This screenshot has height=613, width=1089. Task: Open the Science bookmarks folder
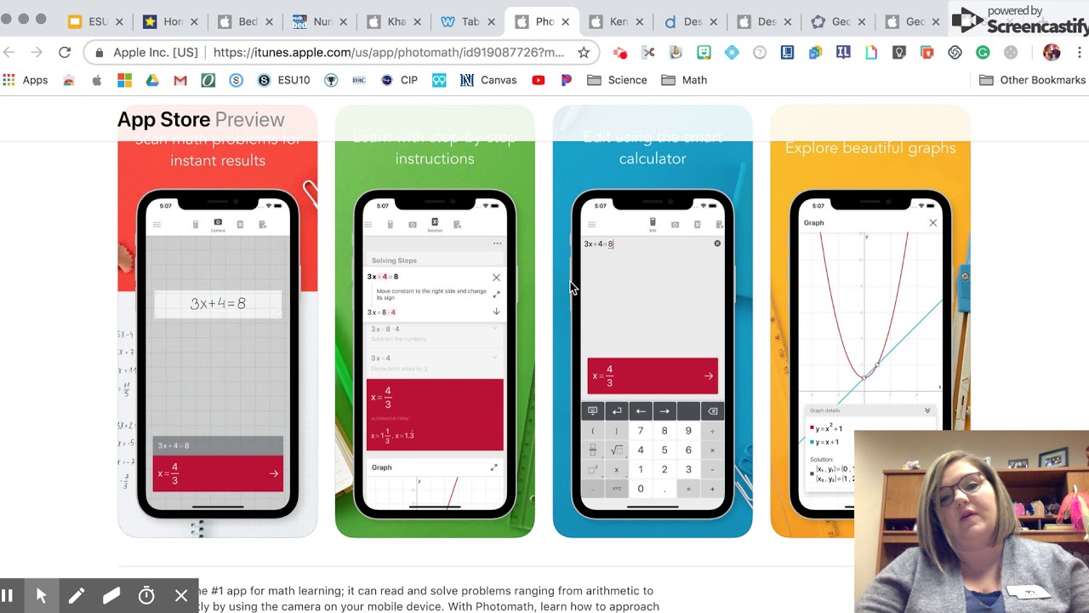click(618, 80)
